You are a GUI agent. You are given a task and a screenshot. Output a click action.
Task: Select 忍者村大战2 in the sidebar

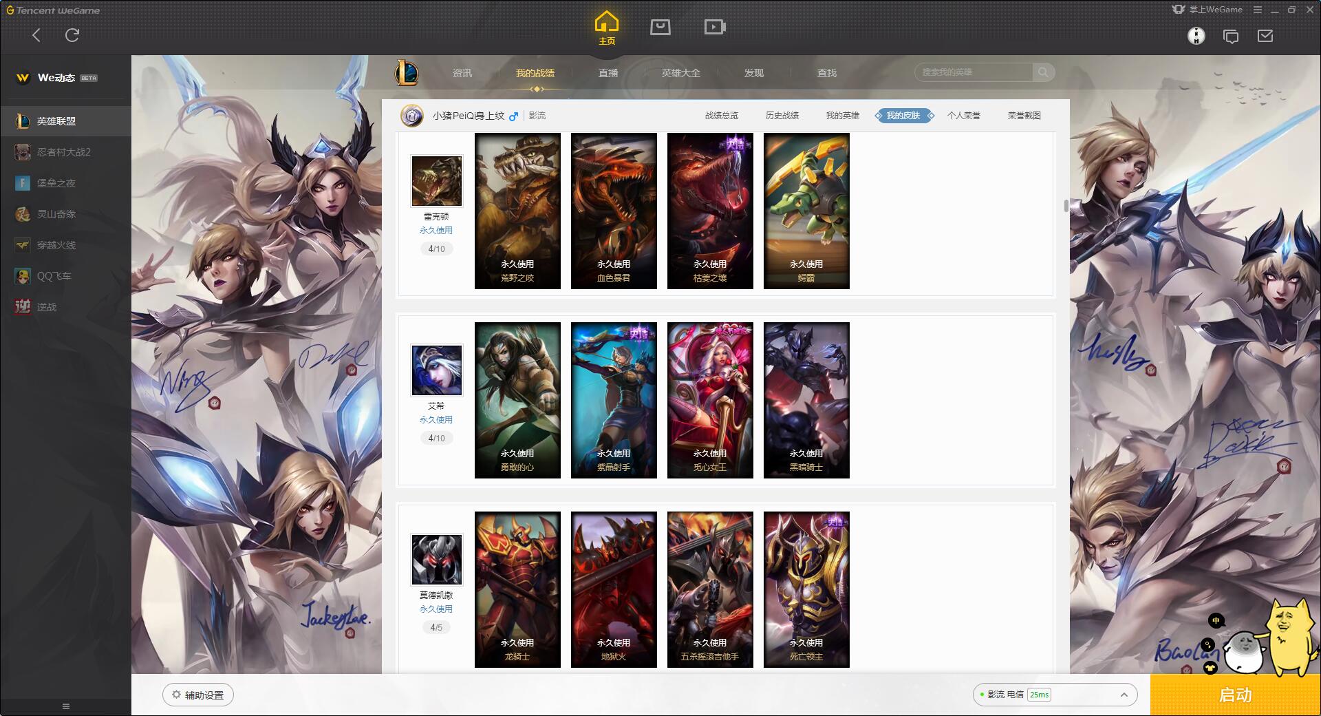pos(65,152)
